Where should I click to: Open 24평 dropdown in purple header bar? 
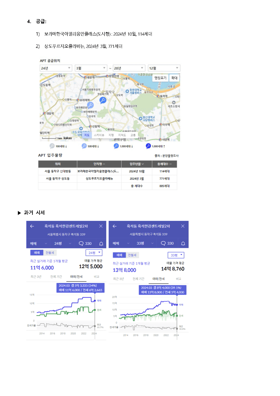coord(63,243)
